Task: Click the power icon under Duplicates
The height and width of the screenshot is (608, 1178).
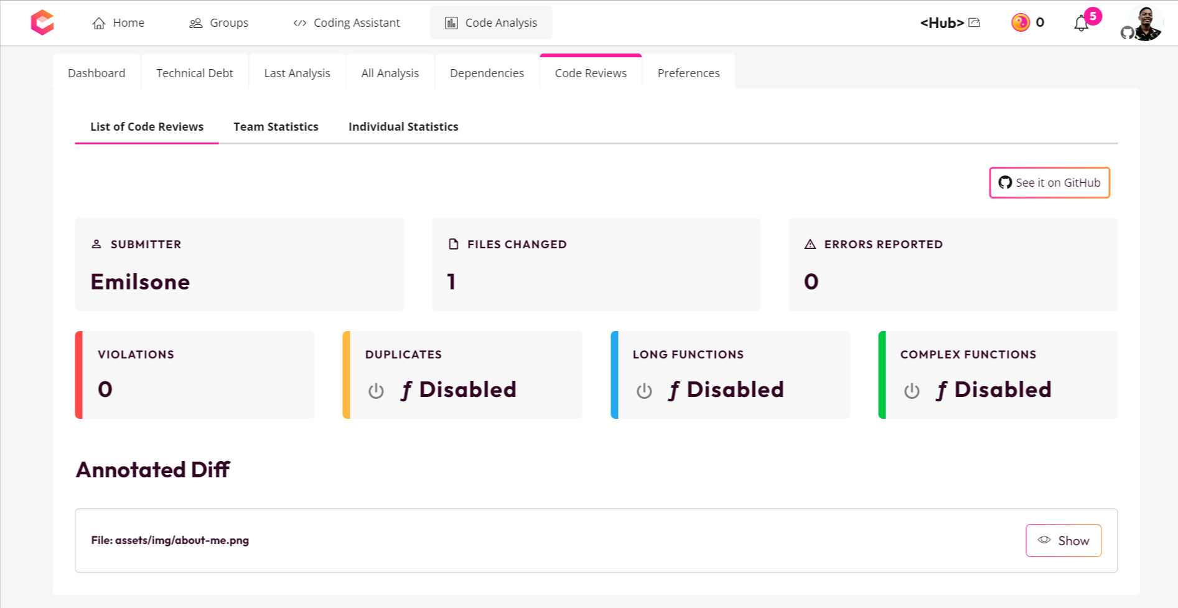Action: coord(376,391)
